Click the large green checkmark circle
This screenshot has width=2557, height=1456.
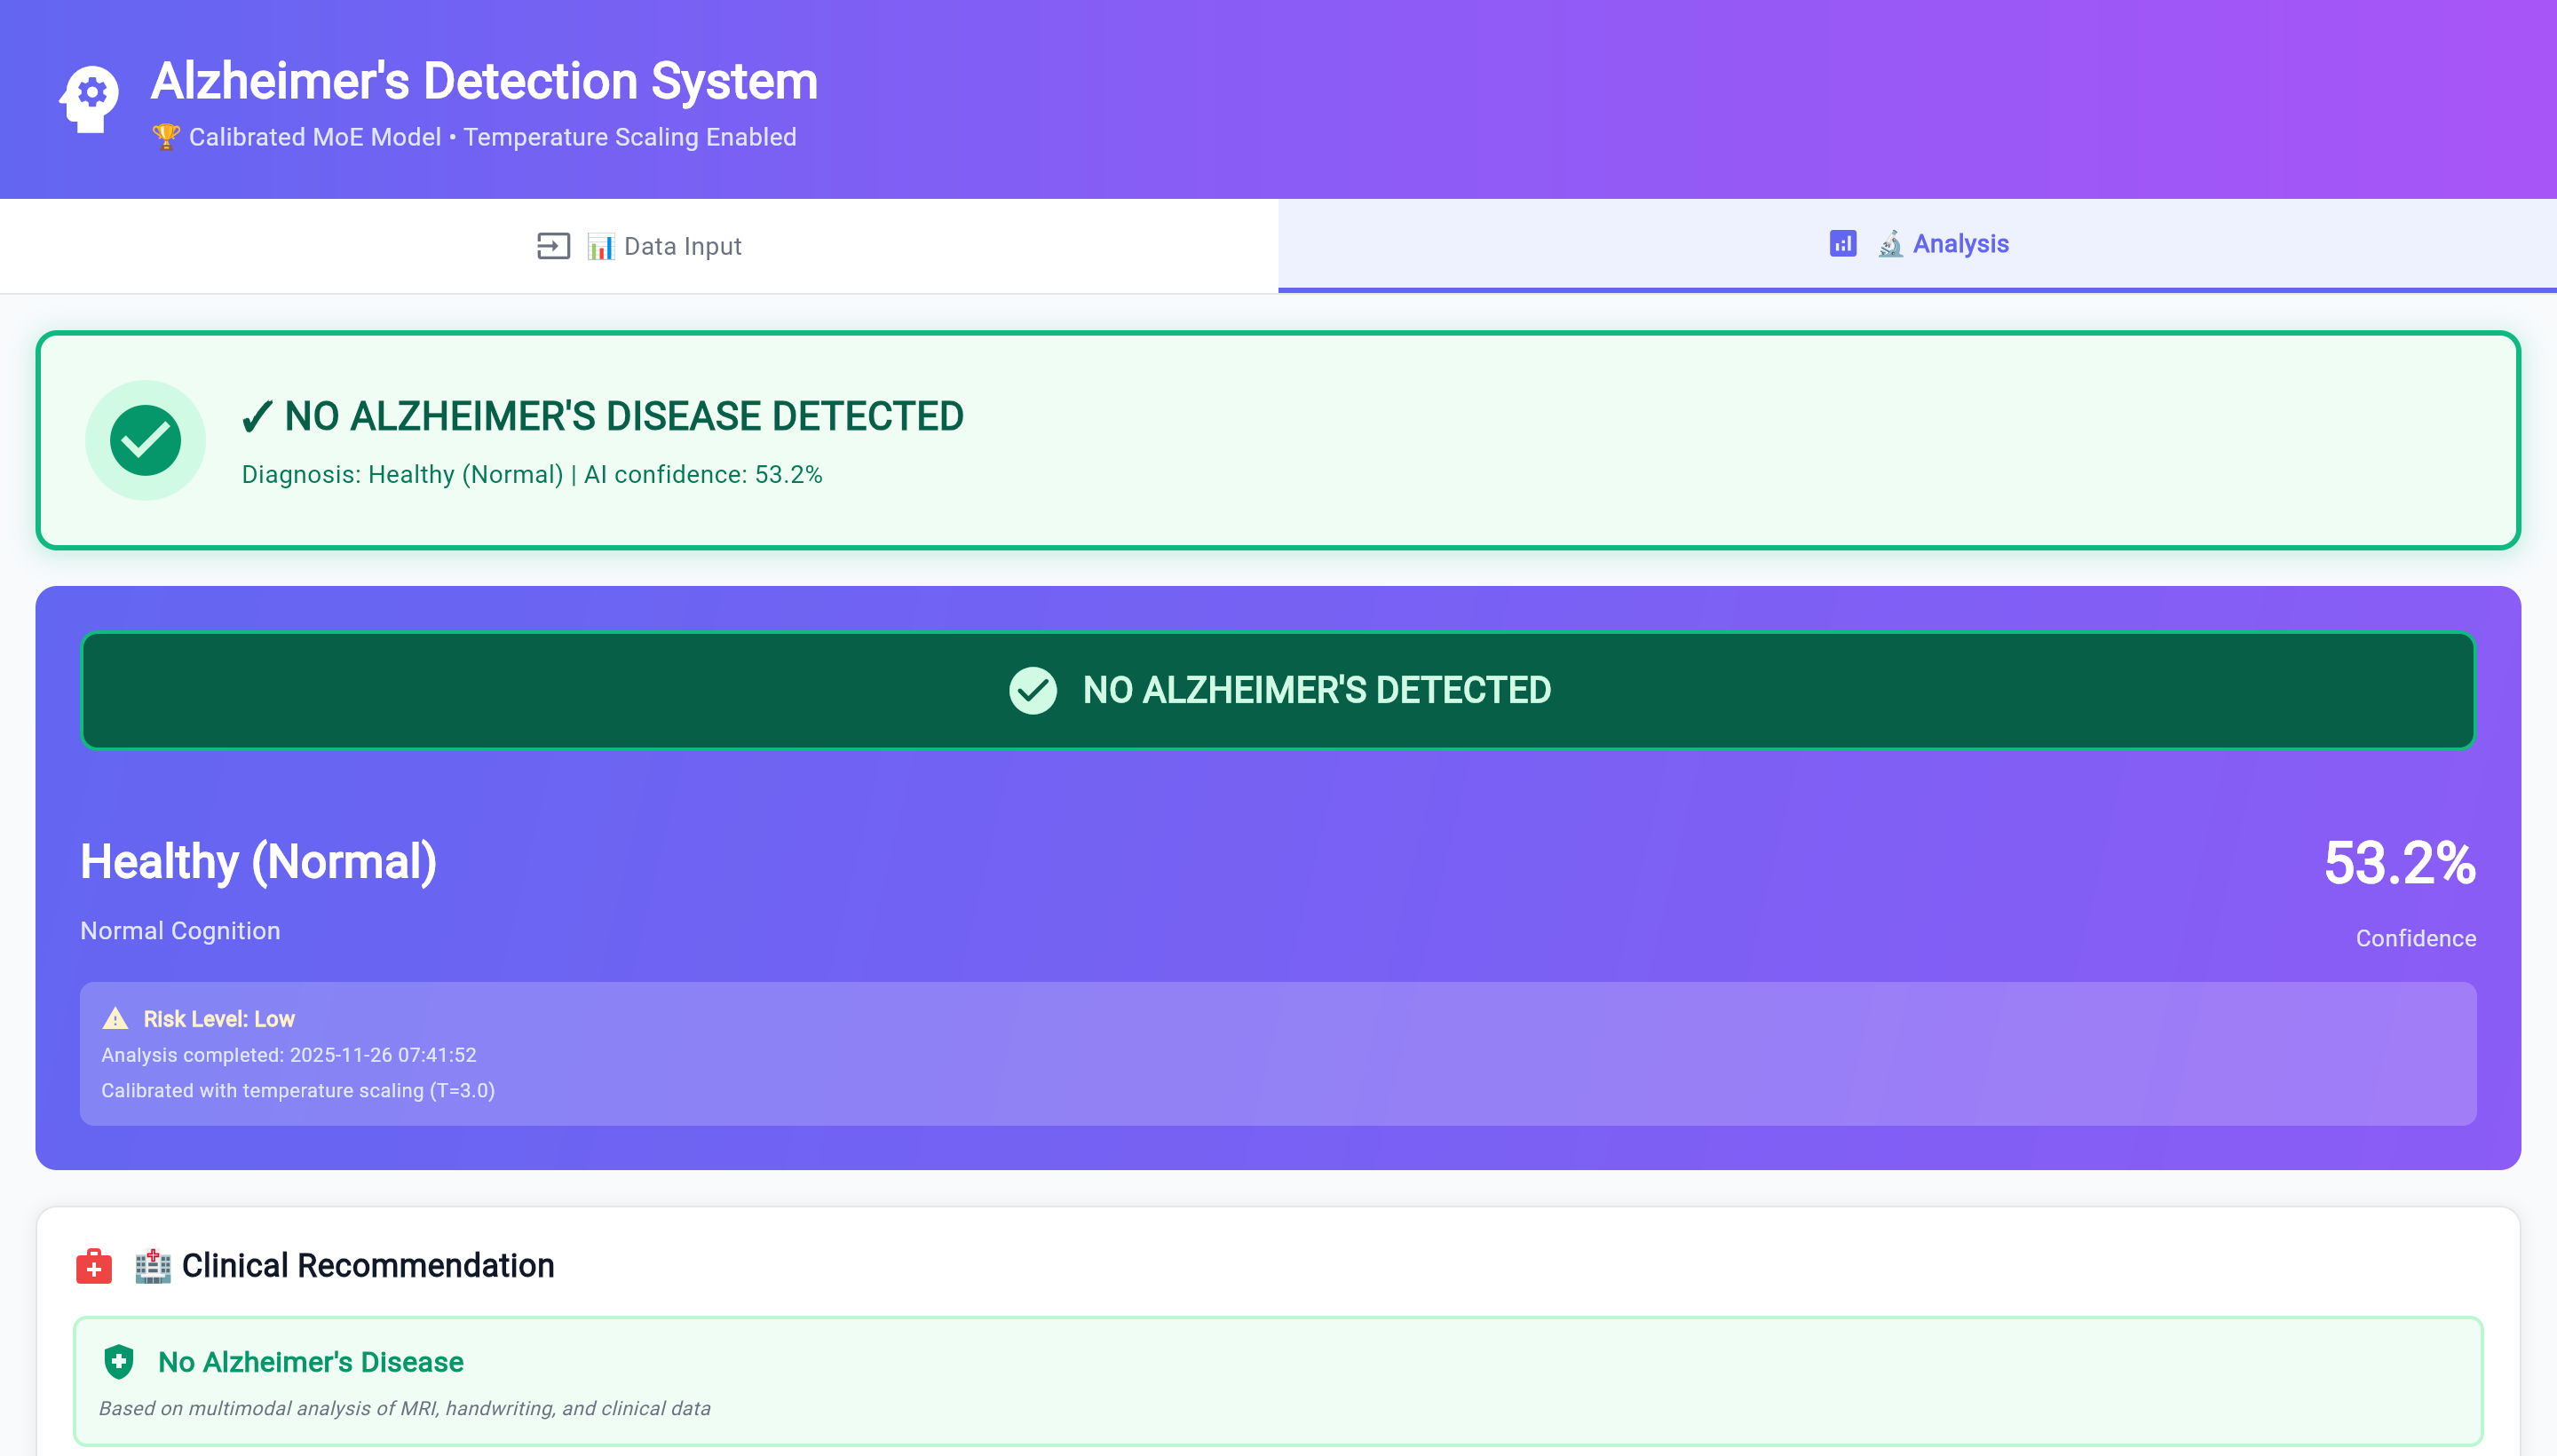click(145, 440)
